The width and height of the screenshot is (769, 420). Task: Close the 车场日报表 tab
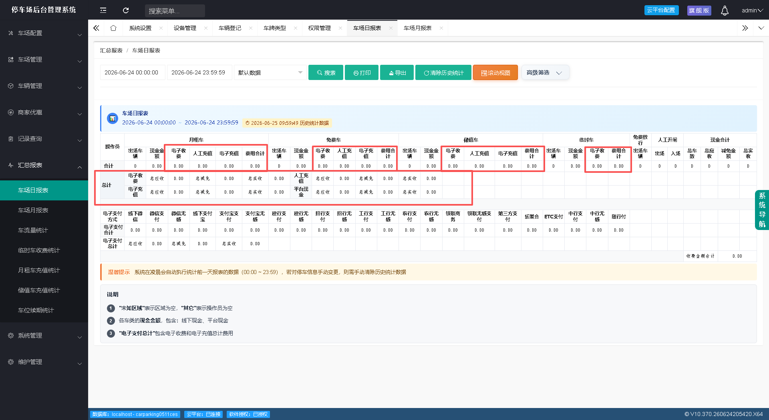click(x=391, y=28)
